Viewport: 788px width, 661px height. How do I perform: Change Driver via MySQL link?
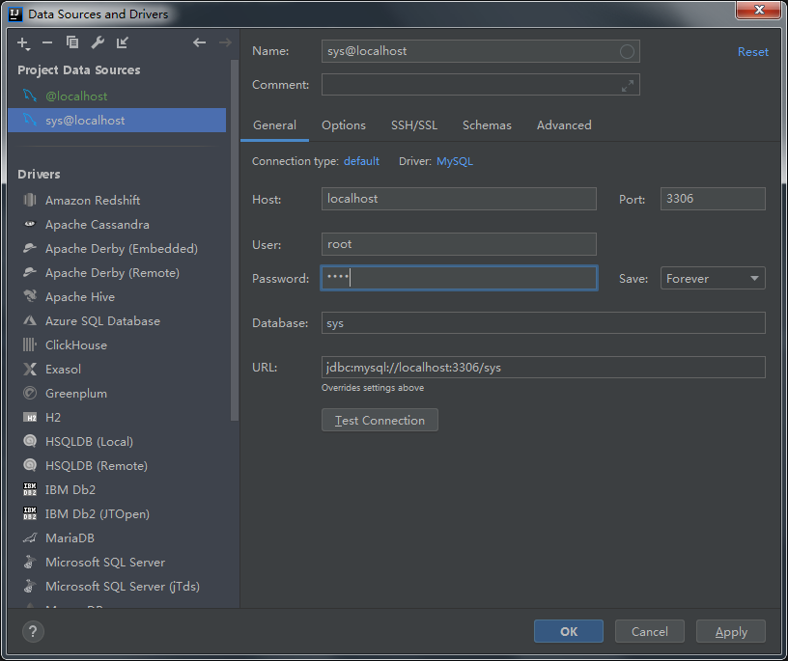tap(455, 161)
